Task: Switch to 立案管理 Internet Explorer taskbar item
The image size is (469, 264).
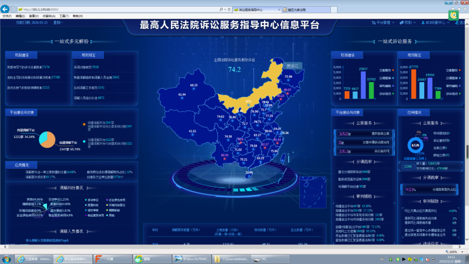Action: 34,259
